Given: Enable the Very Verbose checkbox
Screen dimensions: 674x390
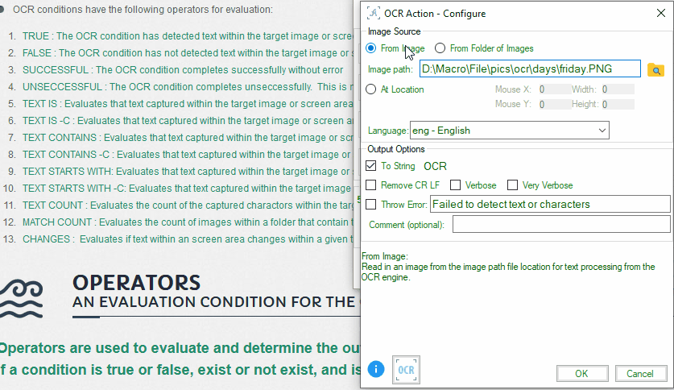Looking at the screenshot, I should click(512, 185).
